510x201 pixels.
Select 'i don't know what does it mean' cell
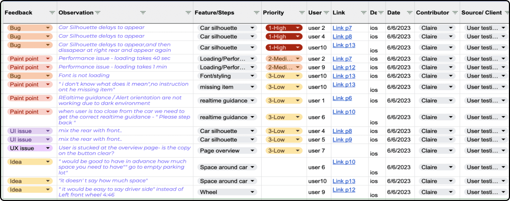(x=125, y=87)
